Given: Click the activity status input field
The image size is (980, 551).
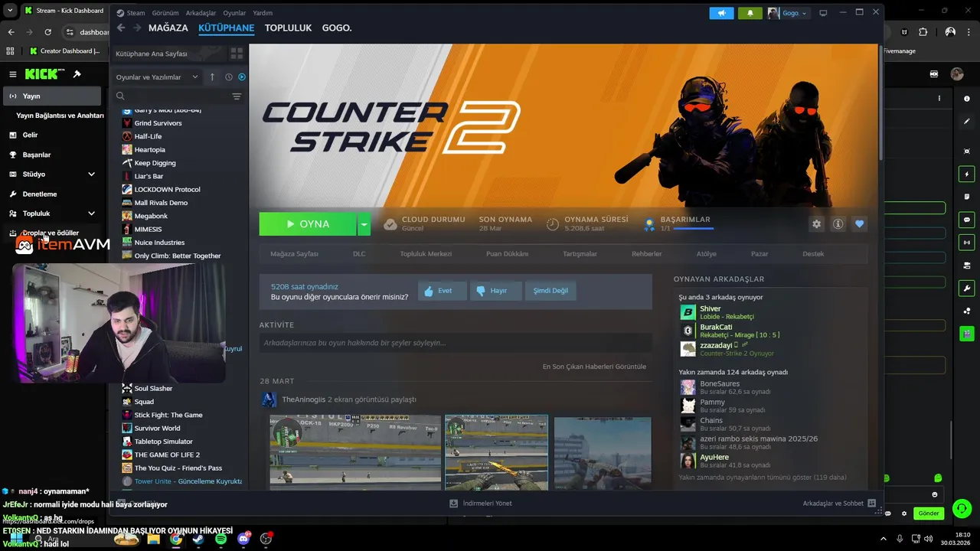Looking at the screenshot, I should pyautogui.click(x=456, y=343).
